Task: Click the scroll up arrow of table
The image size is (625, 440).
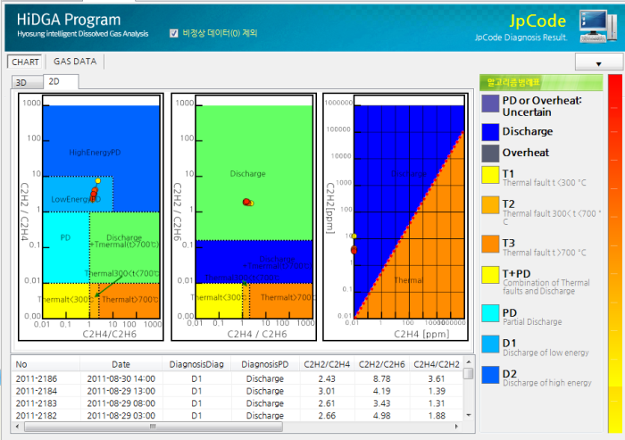Action: pos(469,361)
